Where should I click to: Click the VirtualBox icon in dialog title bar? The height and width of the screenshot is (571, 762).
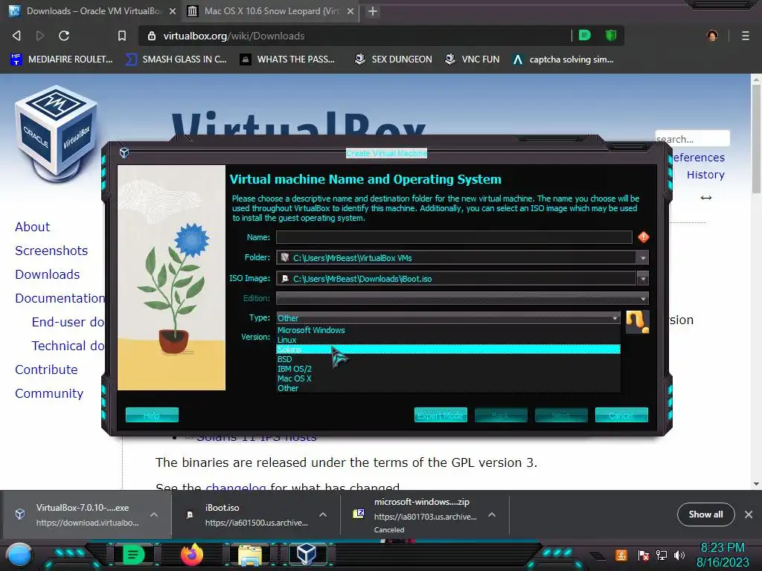[124, 153]
